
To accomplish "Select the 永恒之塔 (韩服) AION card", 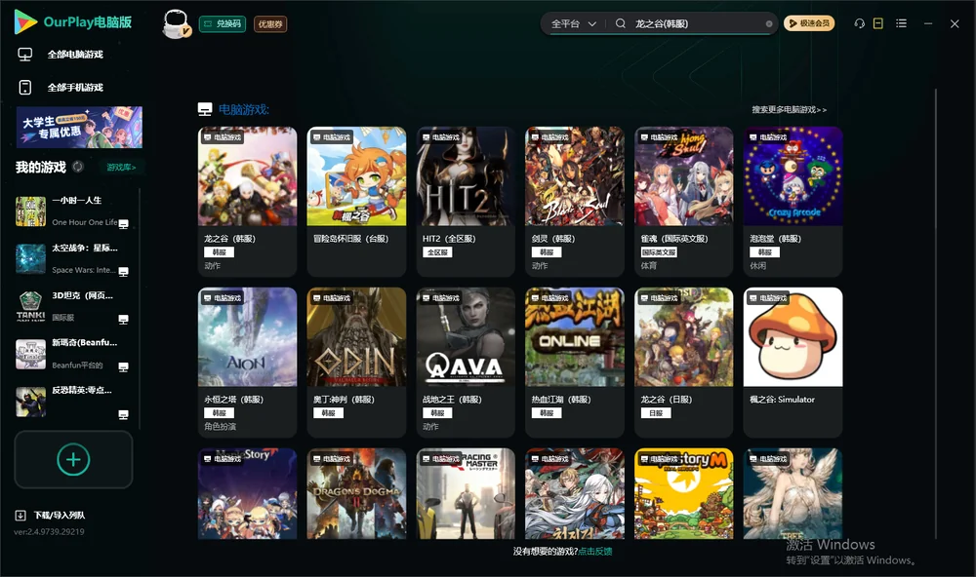I will coord(247,363).
